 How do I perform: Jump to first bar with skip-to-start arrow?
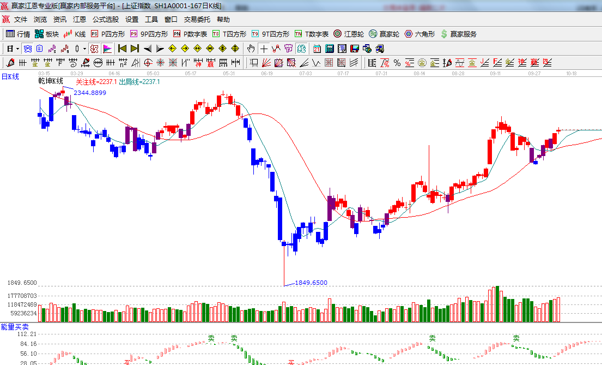[122, 49]
